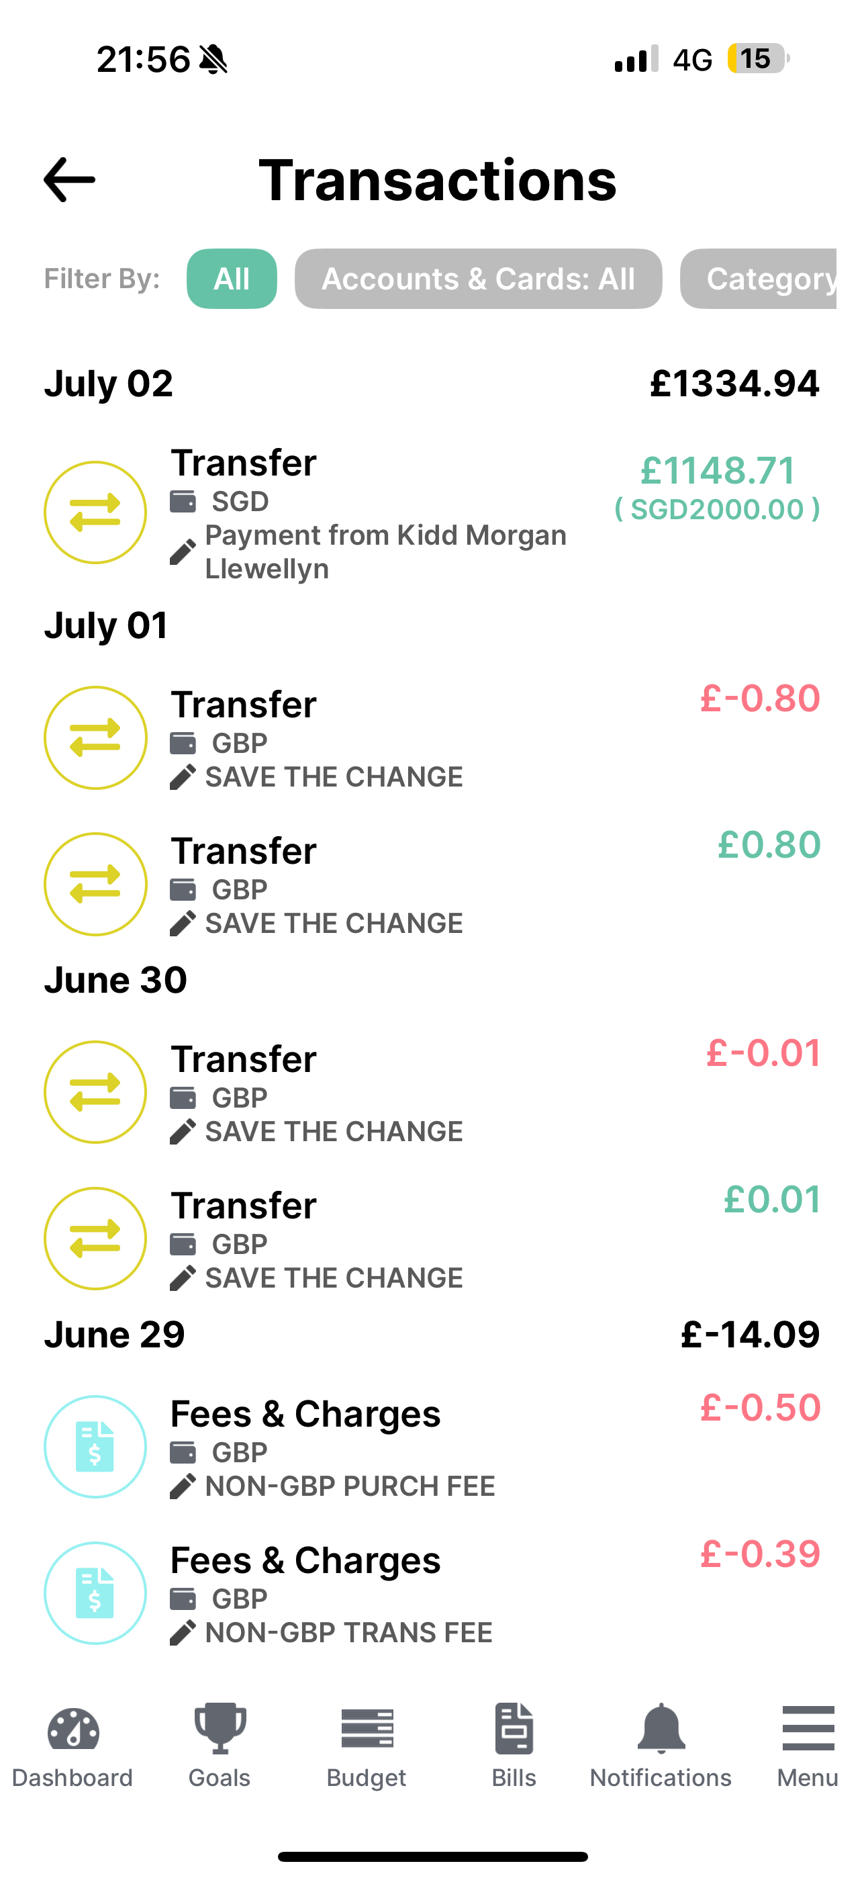Tap the £1148.71 transfer amount
Viewport: 866px width, 1878px height.
[717, 471]
